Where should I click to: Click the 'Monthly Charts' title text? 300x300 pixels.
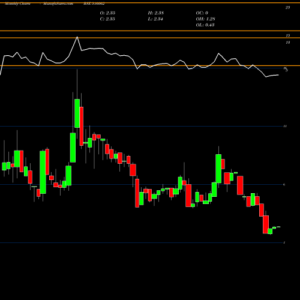17,4
